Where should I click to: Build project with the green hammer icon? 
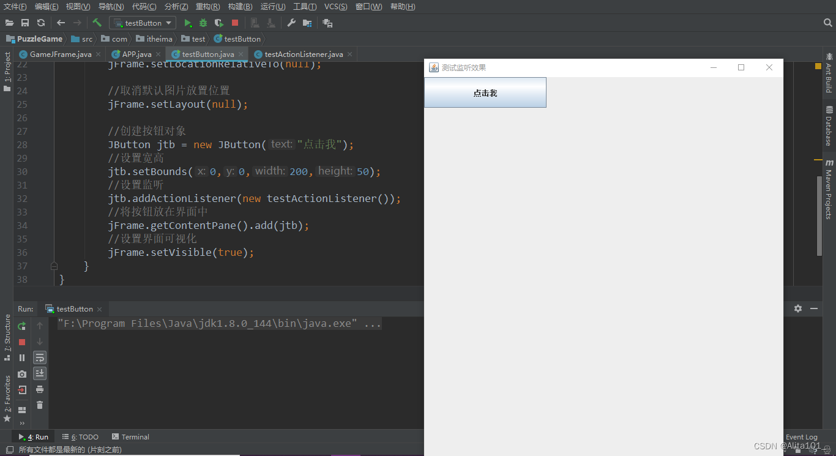tap(97, 23)
